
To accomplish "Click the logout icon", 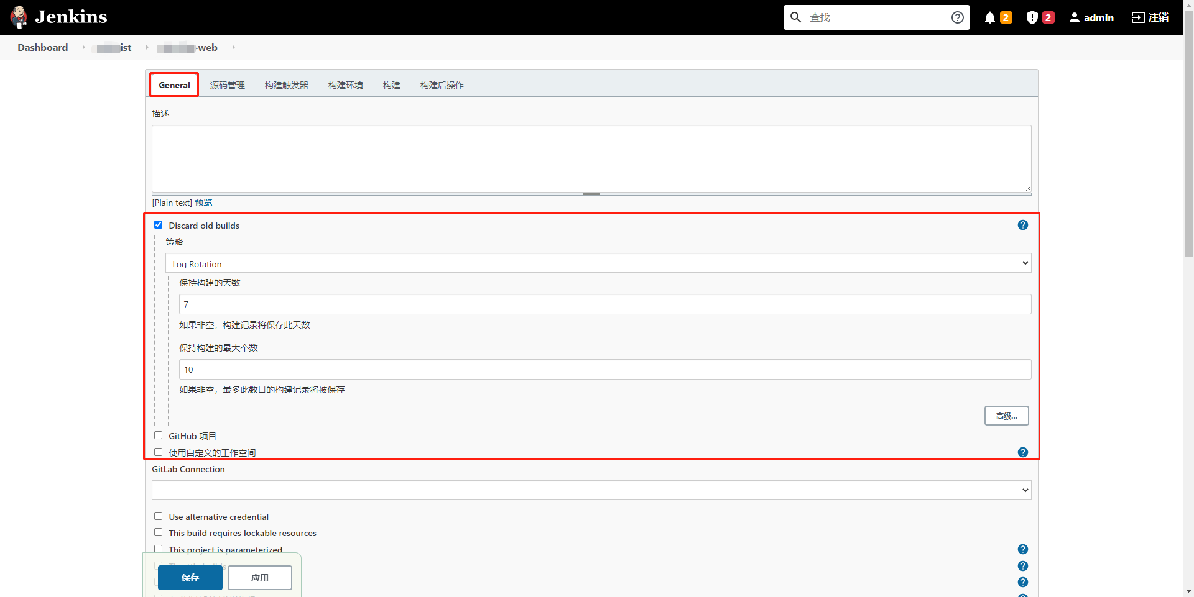I will (1138, 17).
